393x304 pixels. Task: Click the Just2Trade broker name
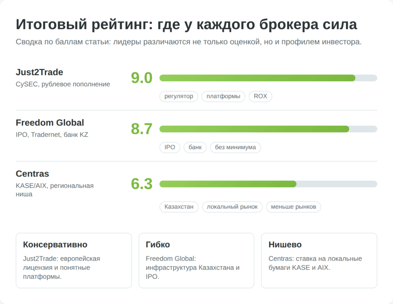click(40, 72)
